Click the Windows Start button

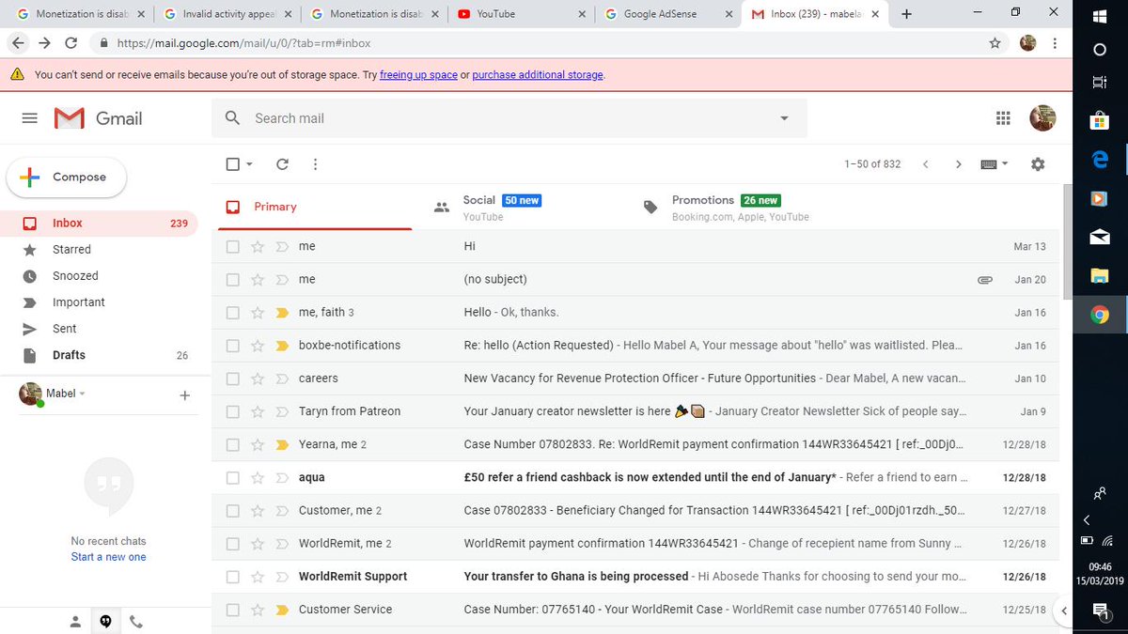(x=1099, y=17)
